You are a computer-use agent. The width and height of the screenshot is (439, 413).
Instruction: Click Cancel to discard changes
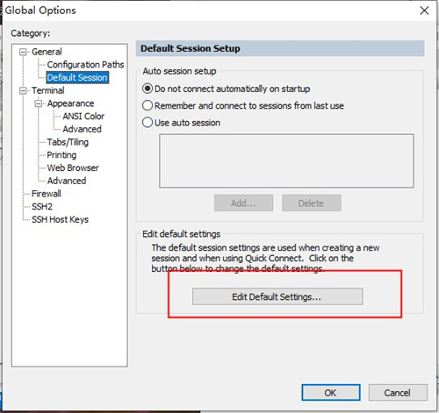(x=398, y=393)
